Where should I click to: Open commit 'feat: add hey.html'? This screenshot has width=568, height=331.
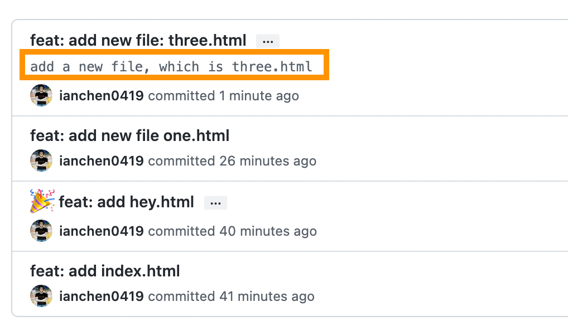[127, 202]
